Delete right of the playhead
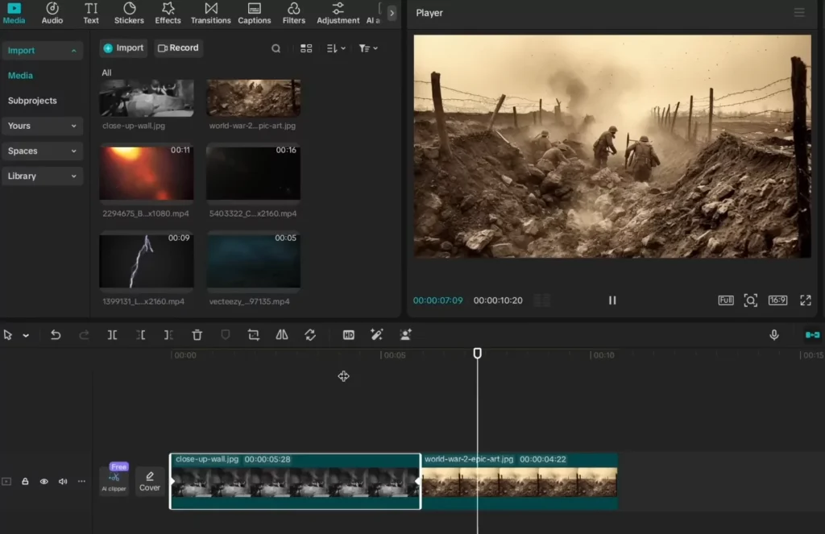The width and height of the screenshot is (825, 534). click(x=168, y=335)
